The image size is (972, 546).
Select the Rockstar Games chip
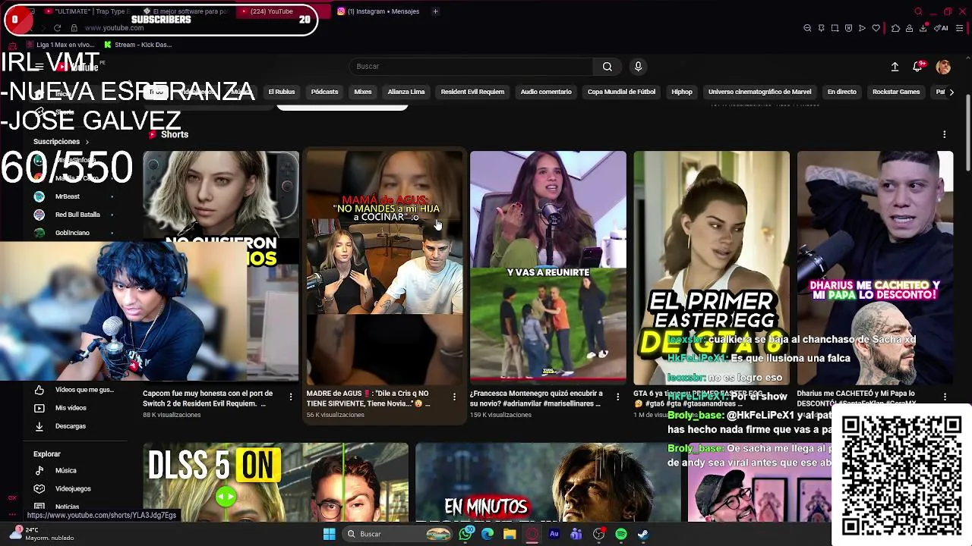896,92
